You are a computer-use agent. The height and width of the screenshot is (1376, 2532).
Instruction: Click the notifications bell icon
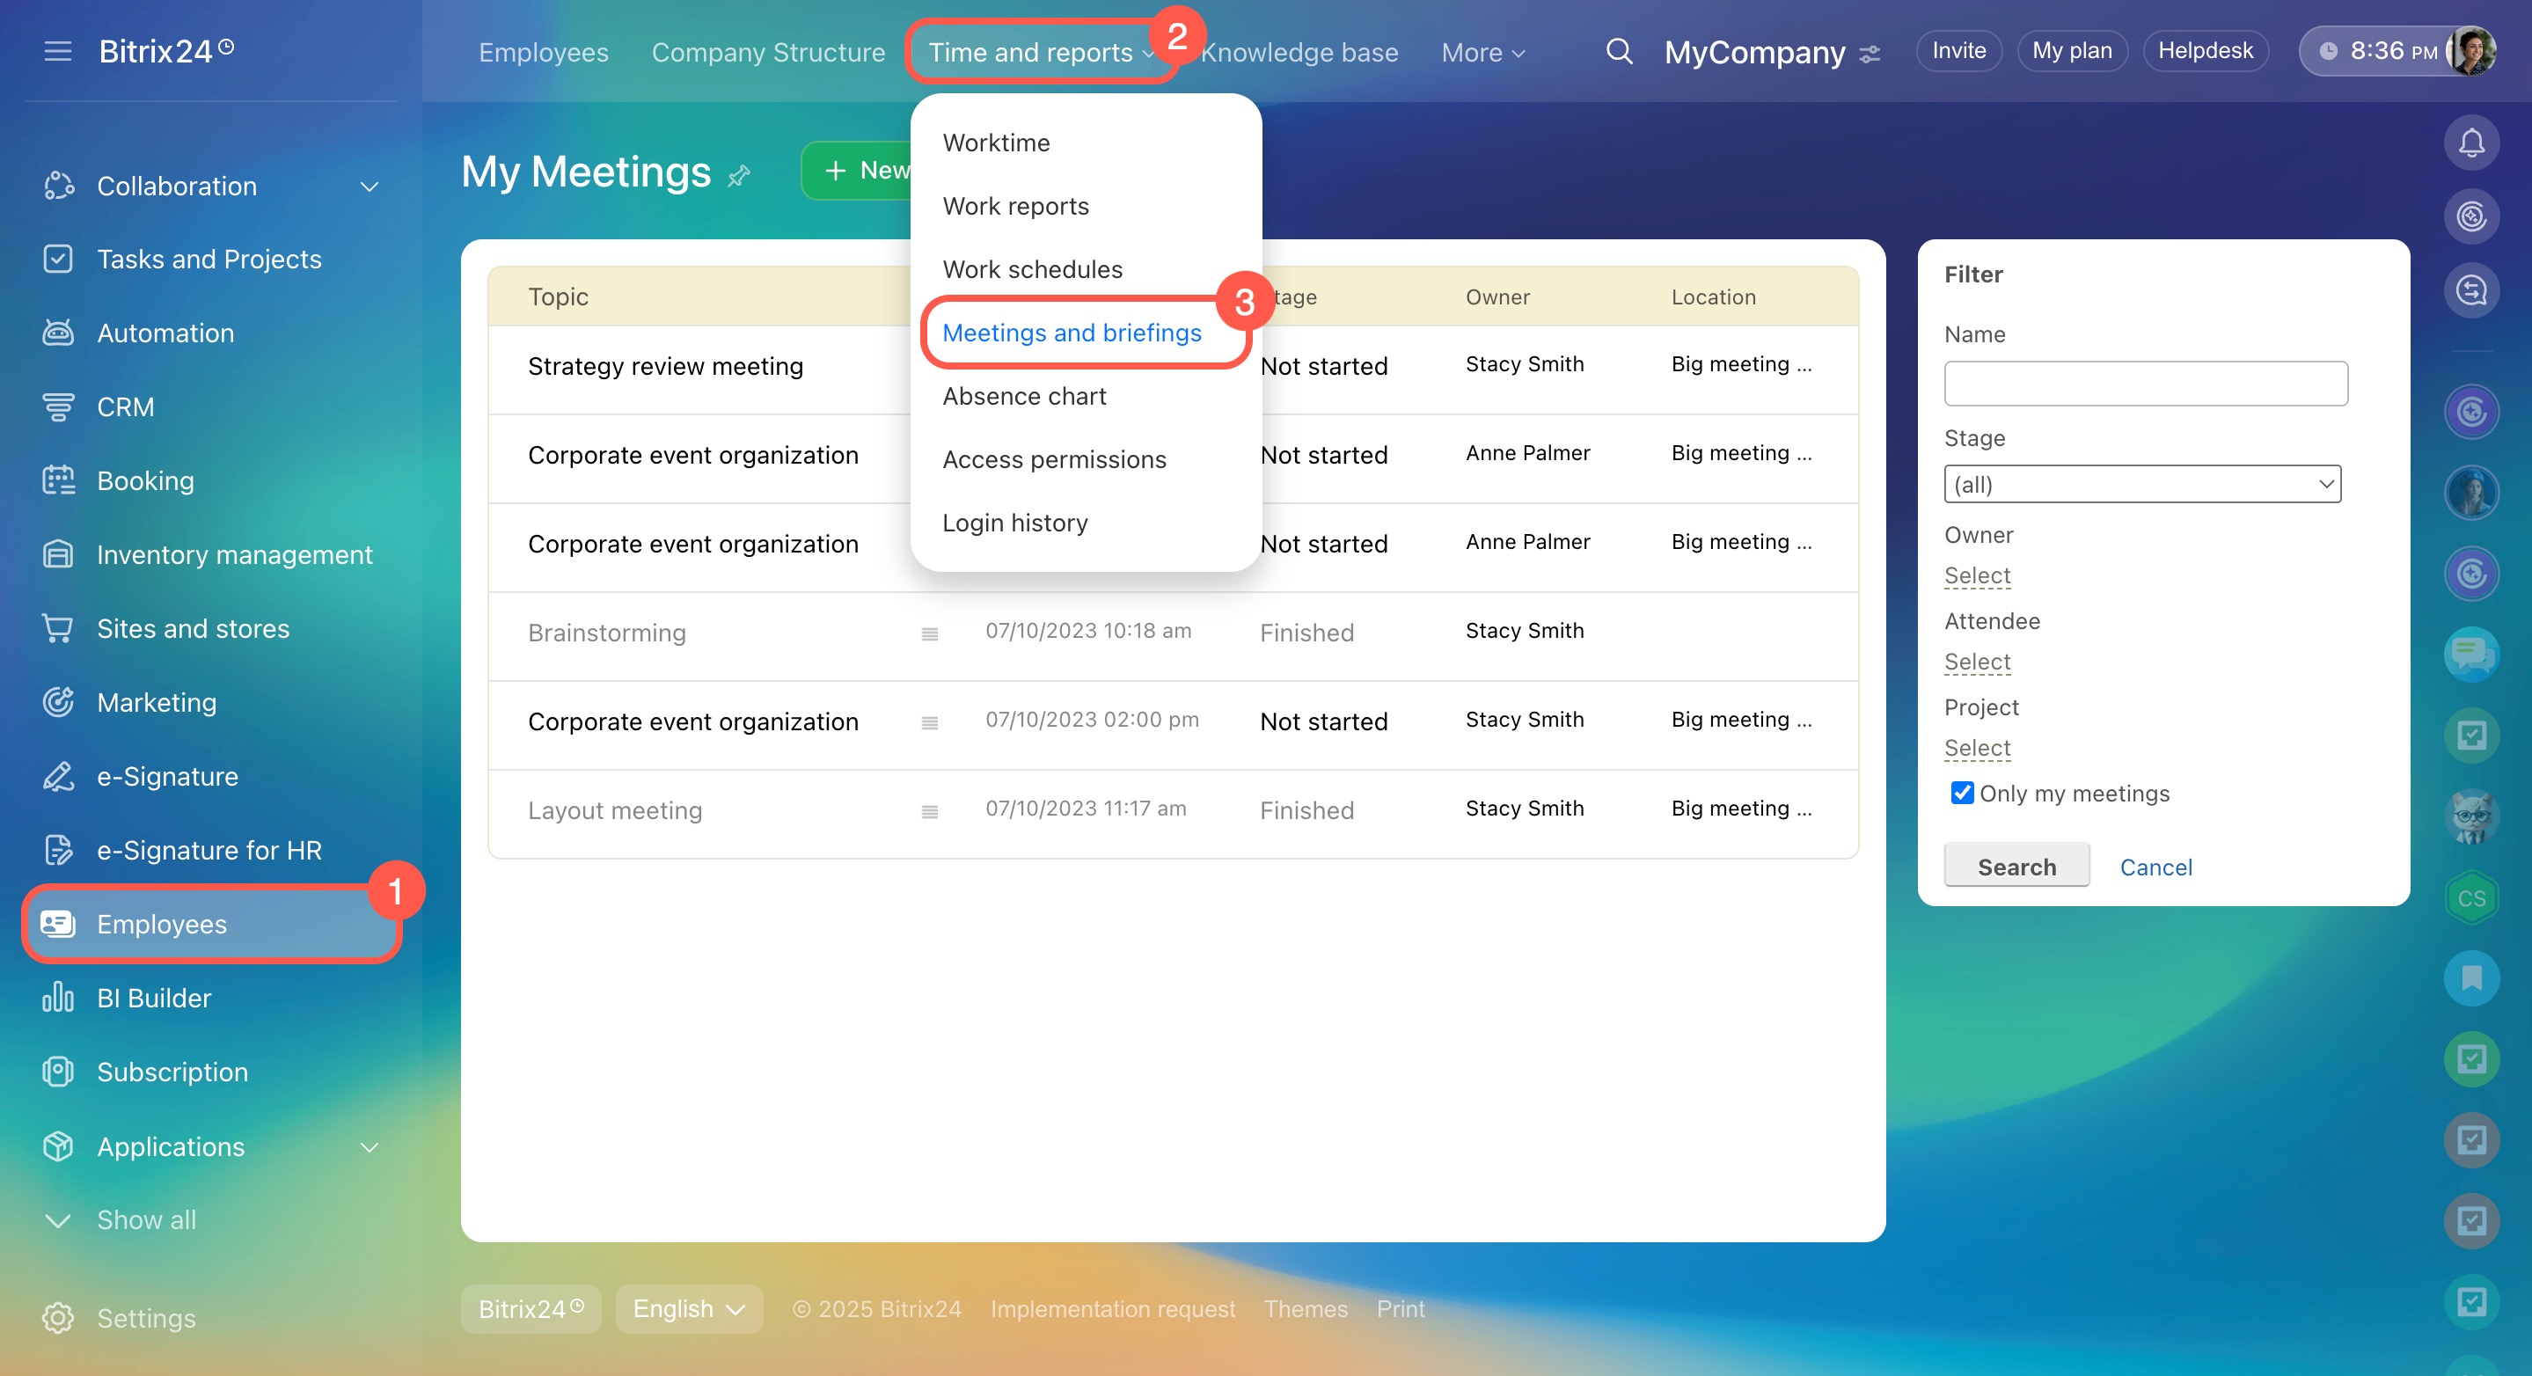(2470, 143)
